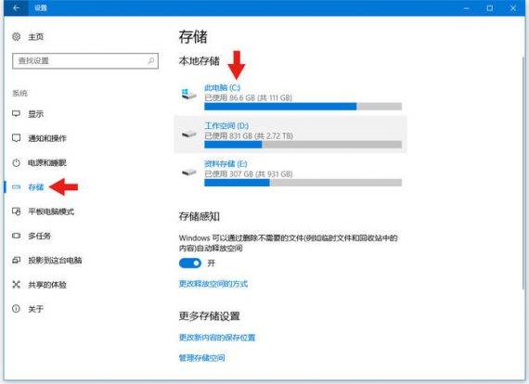Click the 资料存储 (E:) drive icon
The width and height of the screenshot is (529, 384).
[x=188, y=173]
